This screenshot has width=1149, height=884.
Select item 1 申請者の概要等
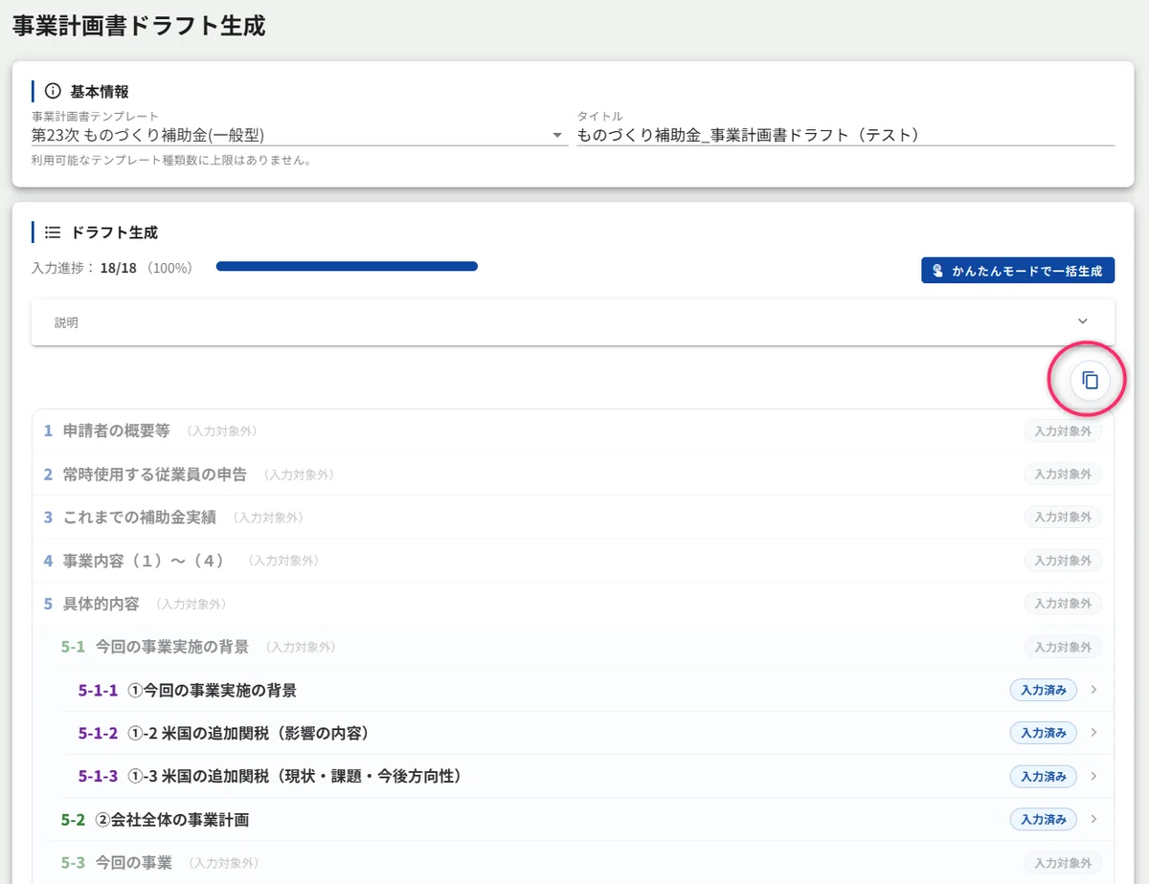pyautogui.click(x=573, y=431)
